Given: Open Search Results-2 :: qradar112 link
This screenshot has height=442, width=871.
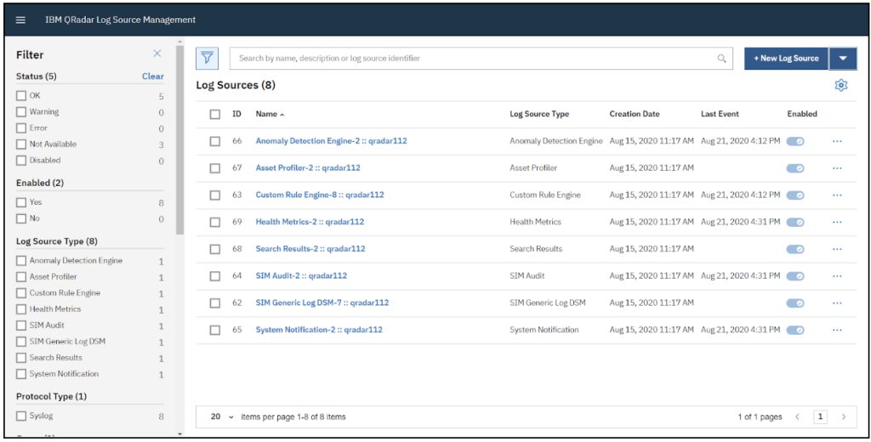Looking at the screenshot, I should pyautogui.click(x=310, y=249).
